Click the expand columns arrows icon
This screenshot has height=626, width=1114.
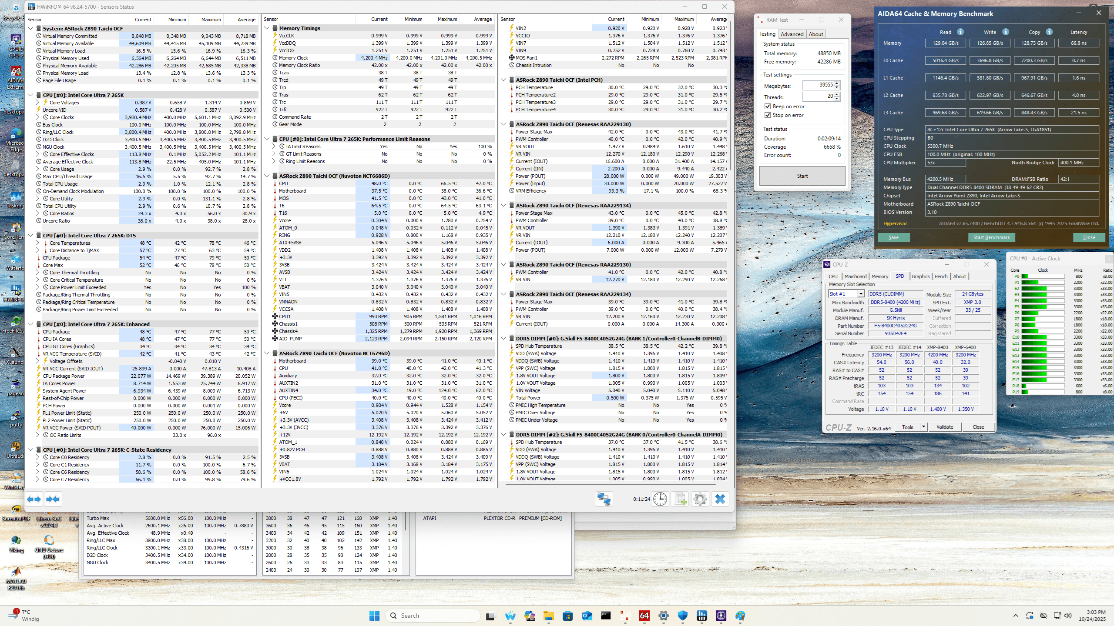tap(34, 499)
